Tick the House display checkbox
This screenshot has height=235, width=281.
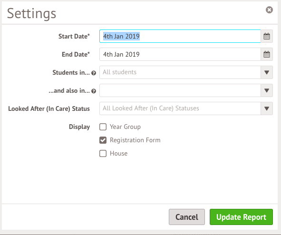pyautogui.click(x=103, y=154)
